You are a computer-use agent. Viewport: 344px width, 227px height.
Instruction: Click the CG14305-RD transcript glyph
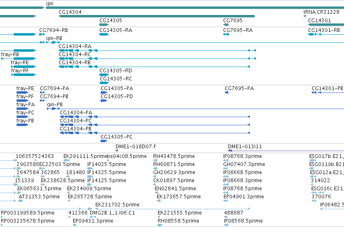(104, 75)
